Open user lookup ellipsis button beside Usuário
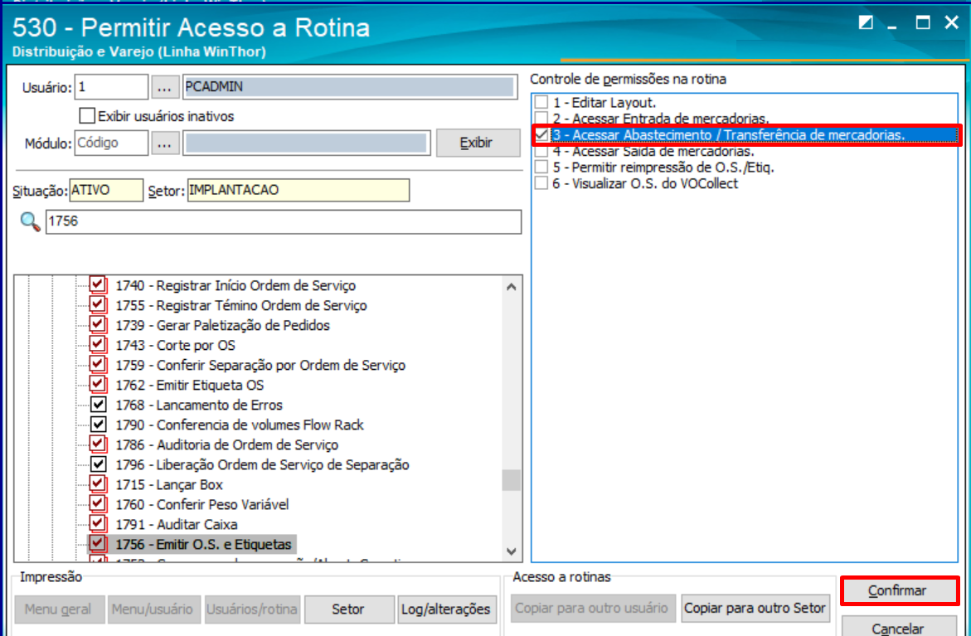The height and width of the screenshot is (636, 971). pyautogui.click(x=164, y=87)
